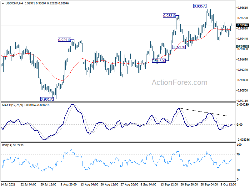Screen dimensions: 250x188
Task: Select the 0.92140 level tag on price axis
Action: (242, 46)
